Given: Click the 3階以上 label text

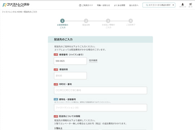Looking at the screenshot, I should click(58, 128).
